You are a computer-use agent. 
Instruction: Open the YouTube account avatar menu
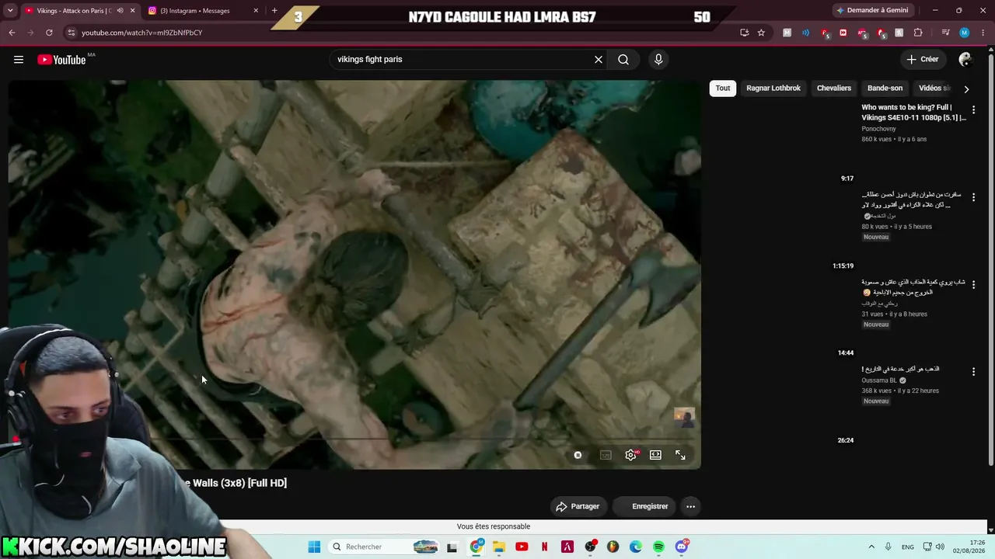click(965, 60)
